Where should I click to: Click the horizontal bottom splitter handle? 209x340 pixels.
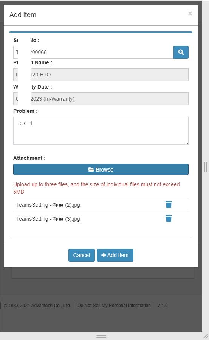tap(101, 337)
